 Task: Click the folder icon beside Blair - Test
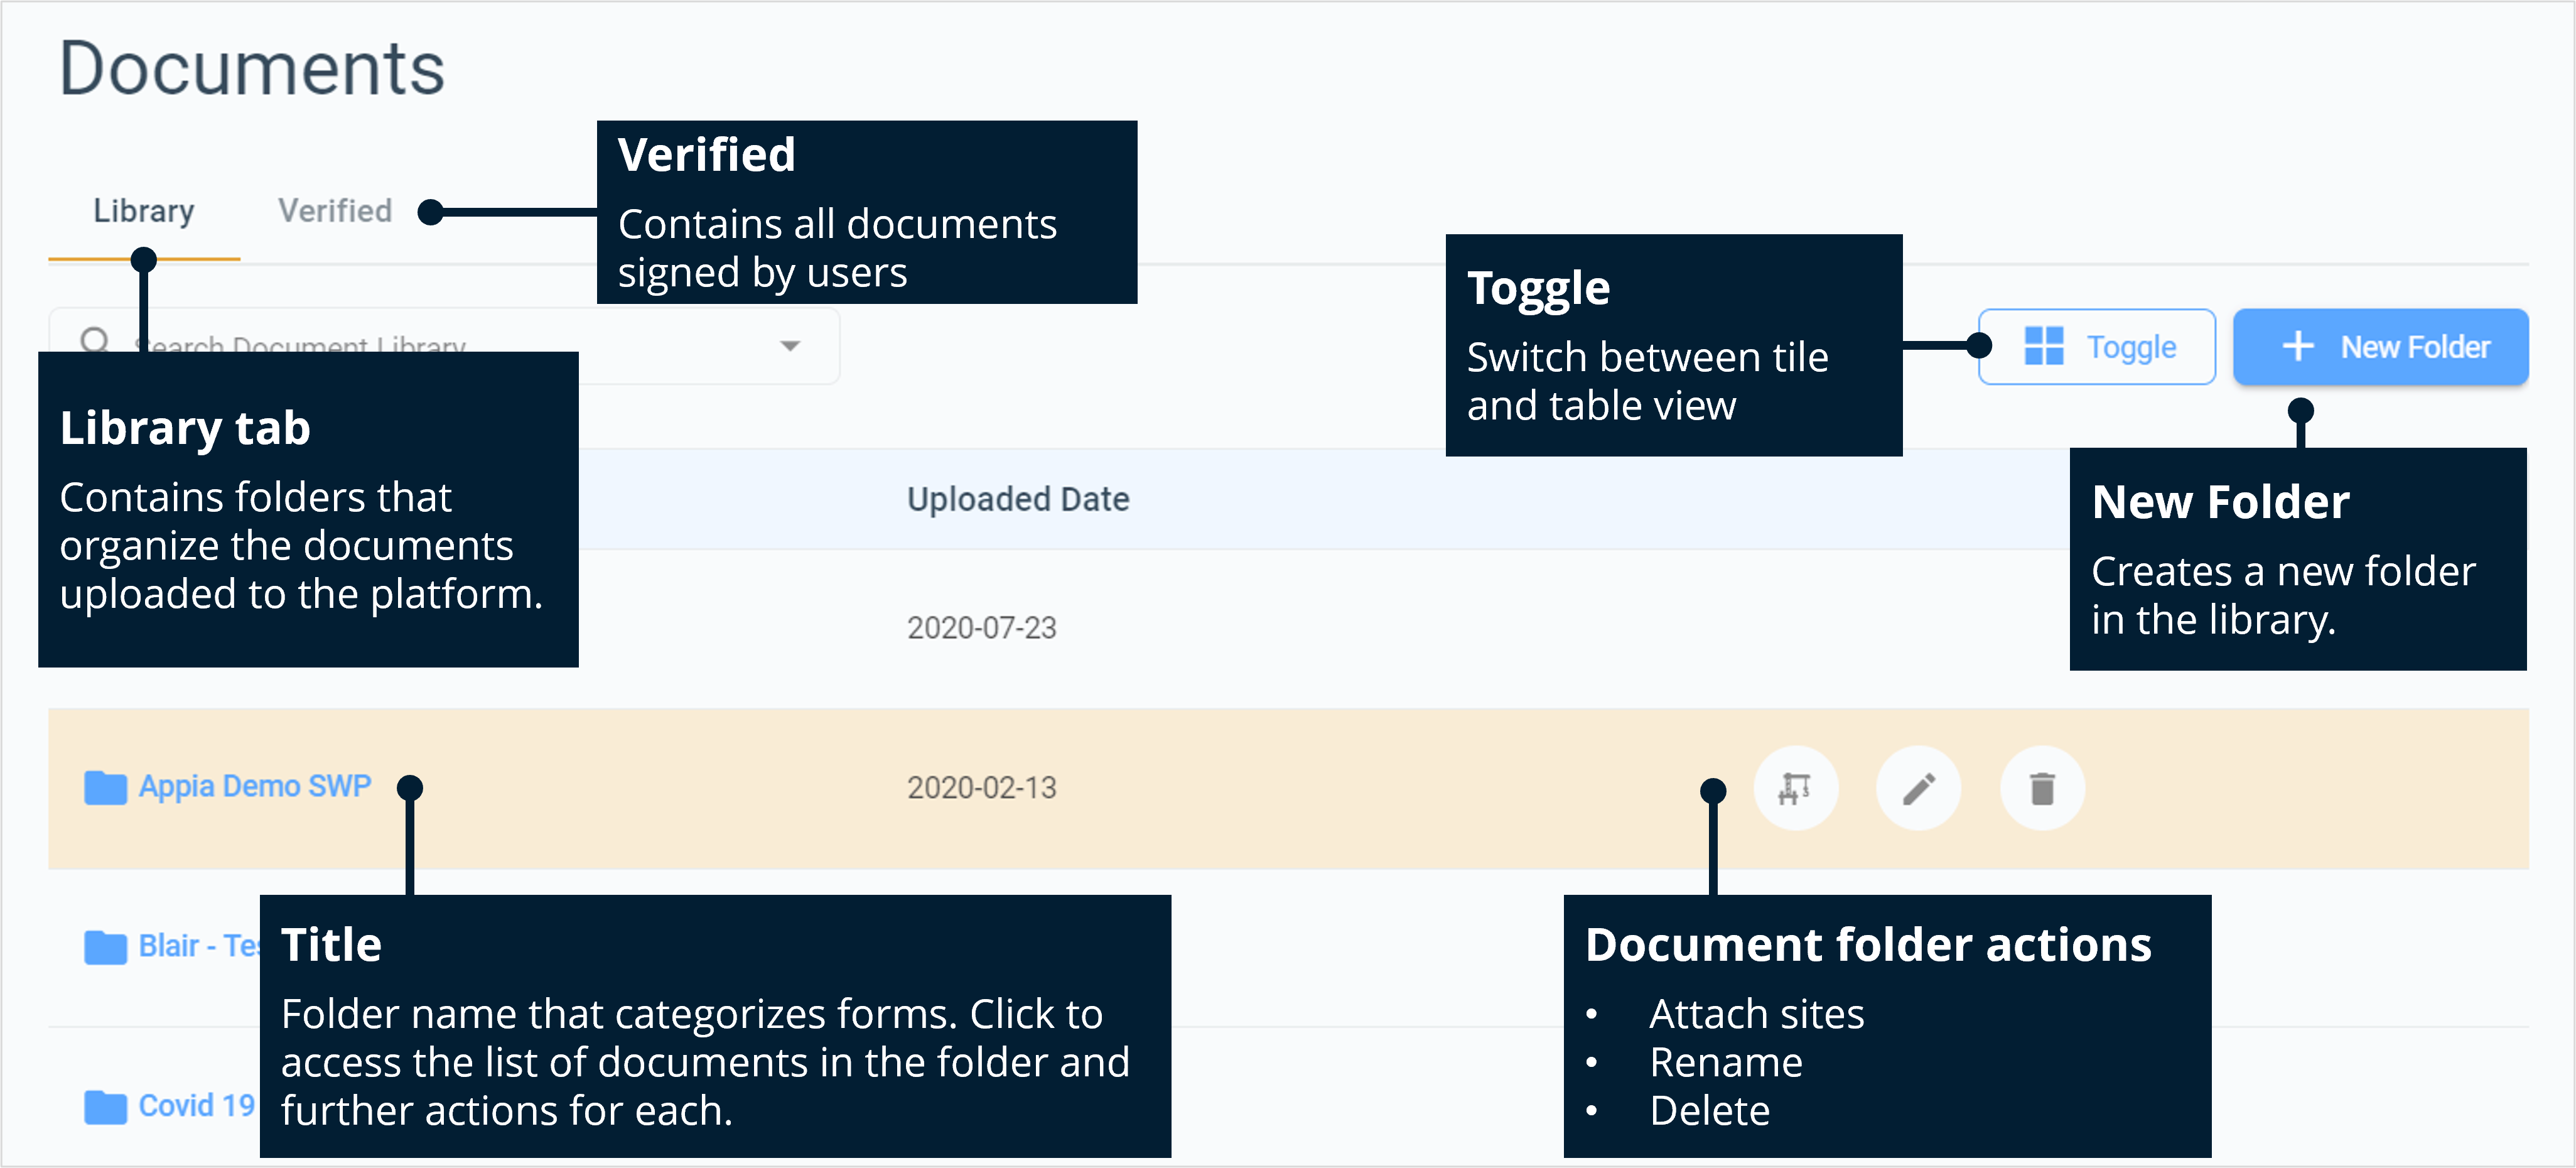click(x=104, y=947)
